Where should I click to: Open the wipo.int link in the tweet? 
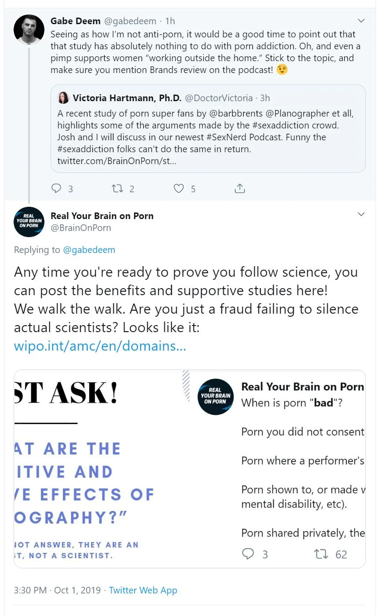click(100, 346)
